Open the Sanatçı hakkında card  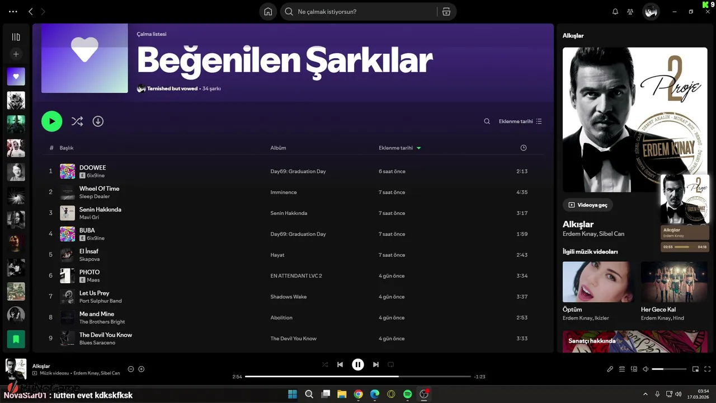635,341
